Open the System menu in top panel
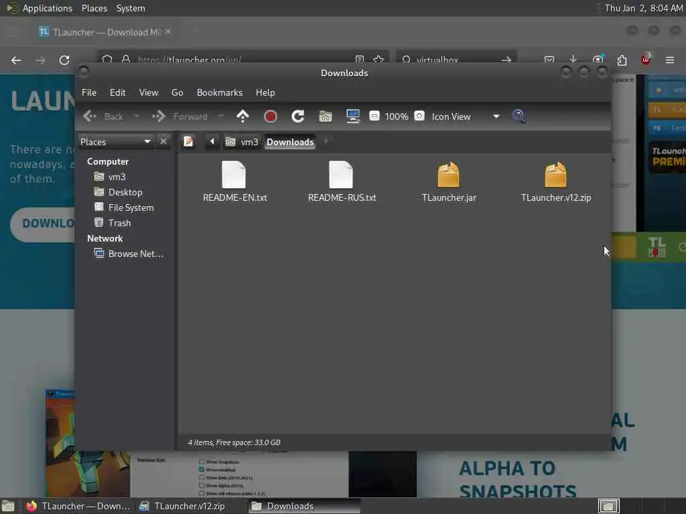Image resolution: width=686 pixels, height=514 pixels. click(x=131, y=8)
